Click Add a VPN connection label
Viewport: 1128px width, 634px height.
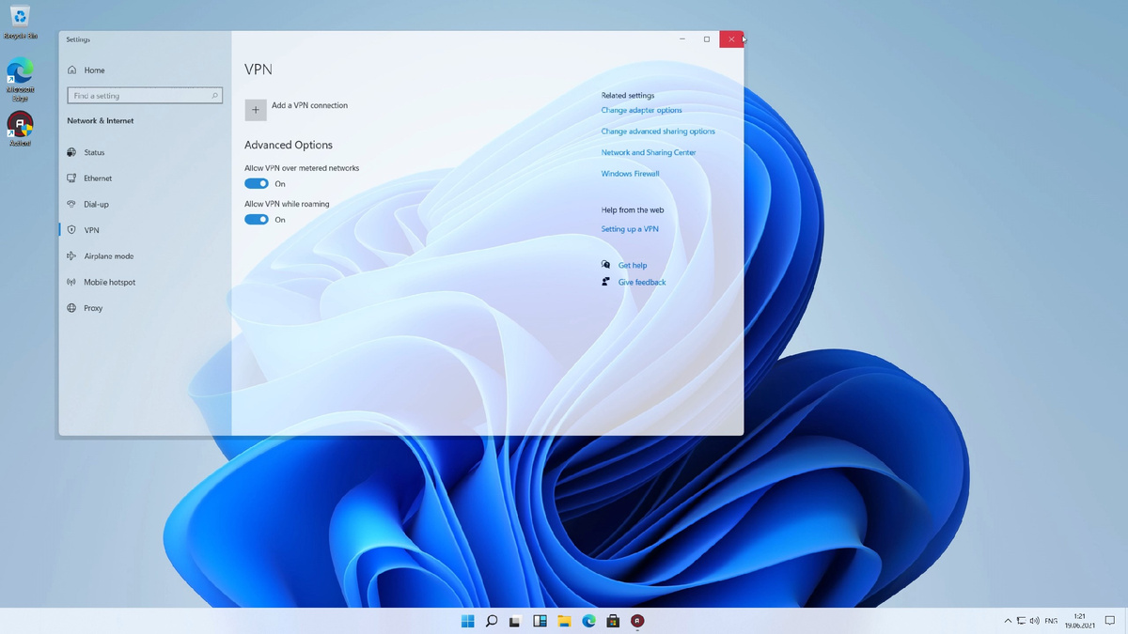point(309,106)
